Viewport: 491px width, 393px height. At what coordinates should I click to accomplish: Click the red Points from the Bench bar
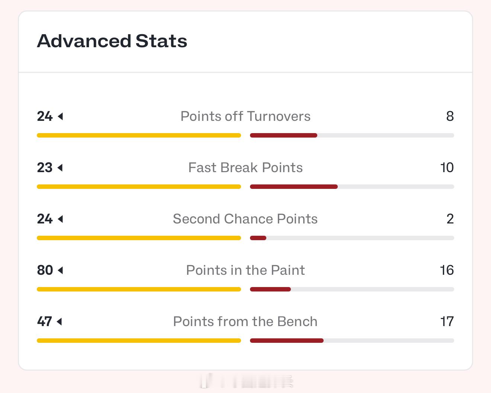287,341
